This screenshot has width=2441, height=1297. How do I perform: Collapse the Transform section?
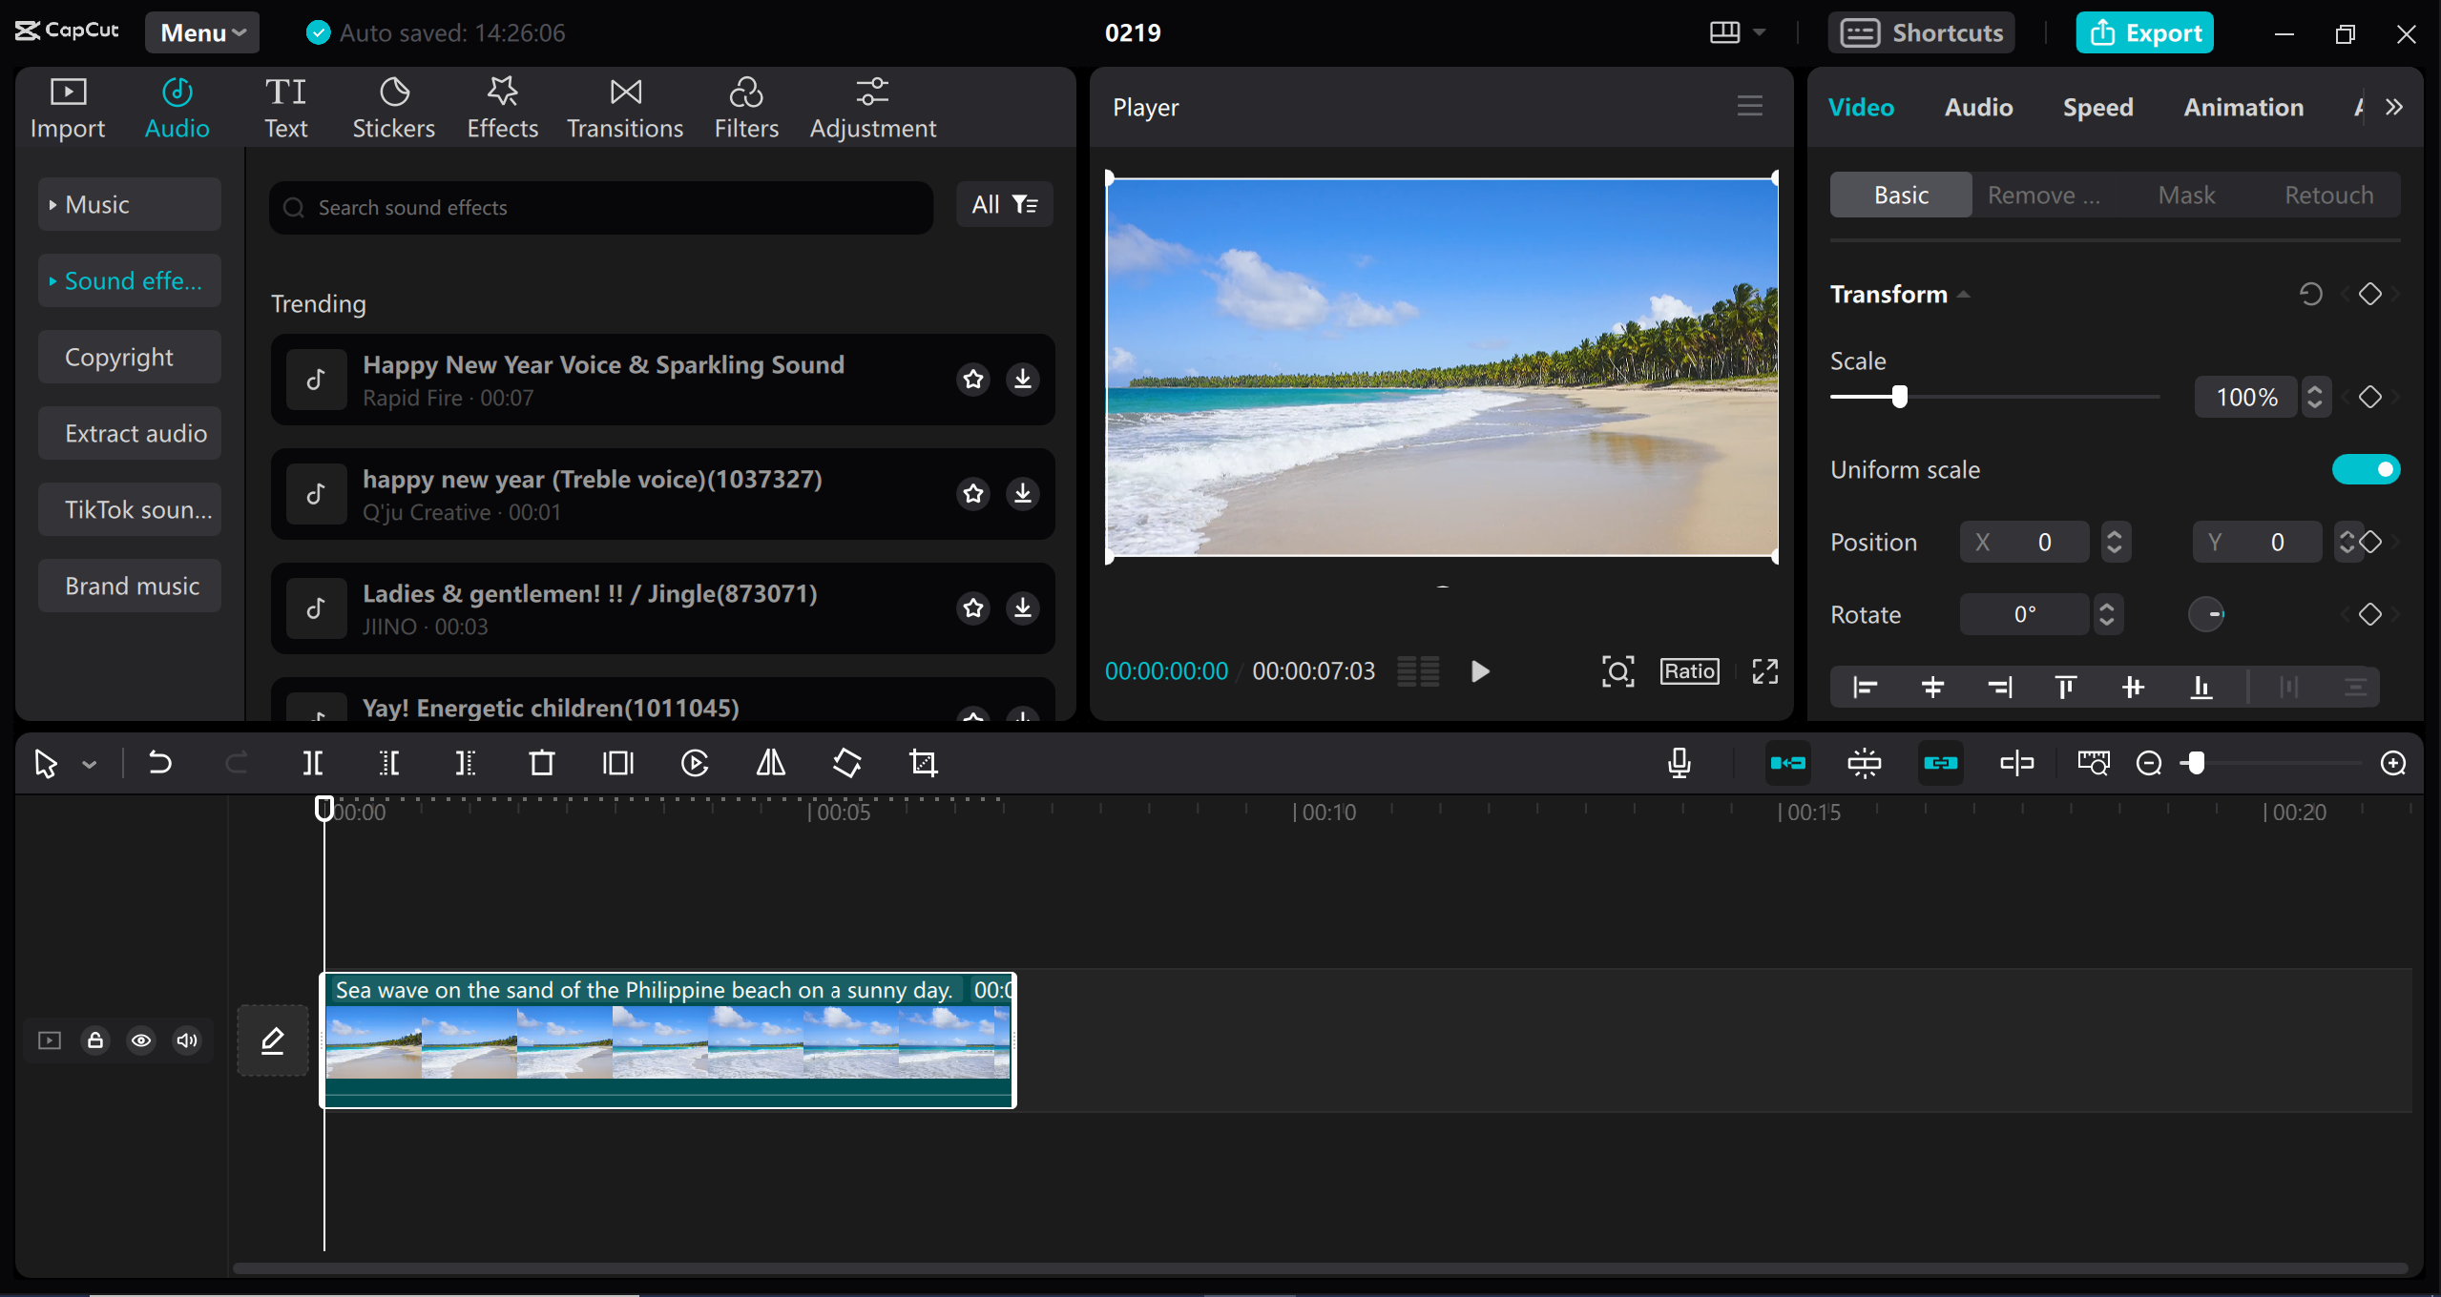coord(1963,294)
